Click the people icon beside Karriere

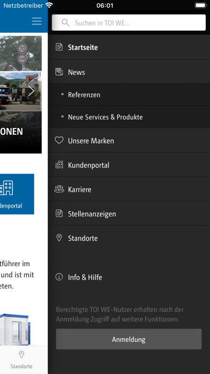tap(59, 189)
